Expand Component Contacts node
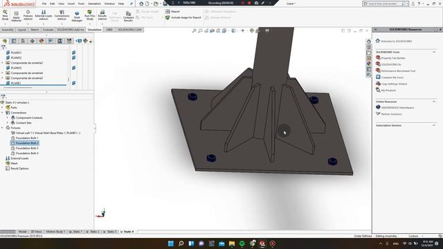443x249 pixels. tap(8, 118)
